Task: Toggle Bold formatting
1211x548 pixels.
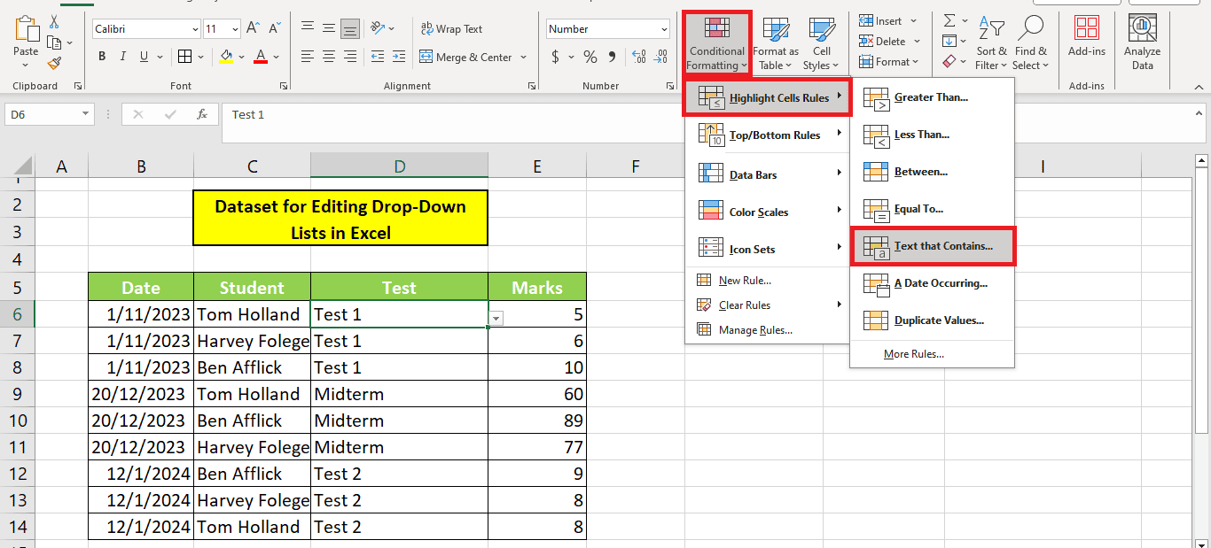Action: pos(102,57)
